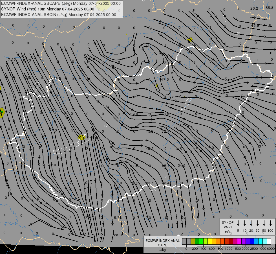
Task: Click the J/kg unit label under CAPE
Action: pos(162,250)
